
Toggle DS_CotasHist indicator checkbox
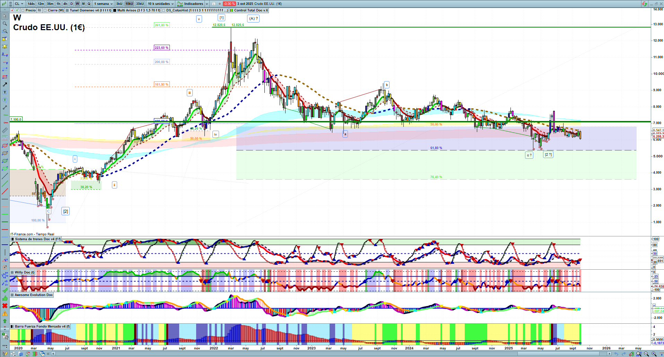tap(164, 10)
